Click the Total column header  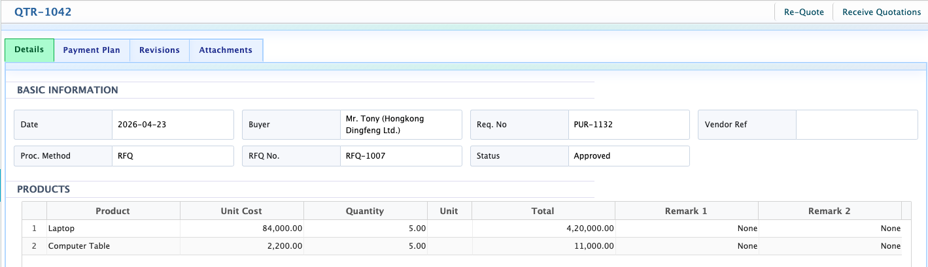[x=543, y=211]
